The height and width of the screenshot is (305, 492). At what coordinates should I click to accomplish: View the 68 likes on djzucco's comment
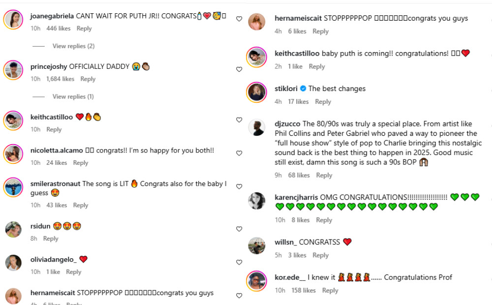(x=299, y=175)
